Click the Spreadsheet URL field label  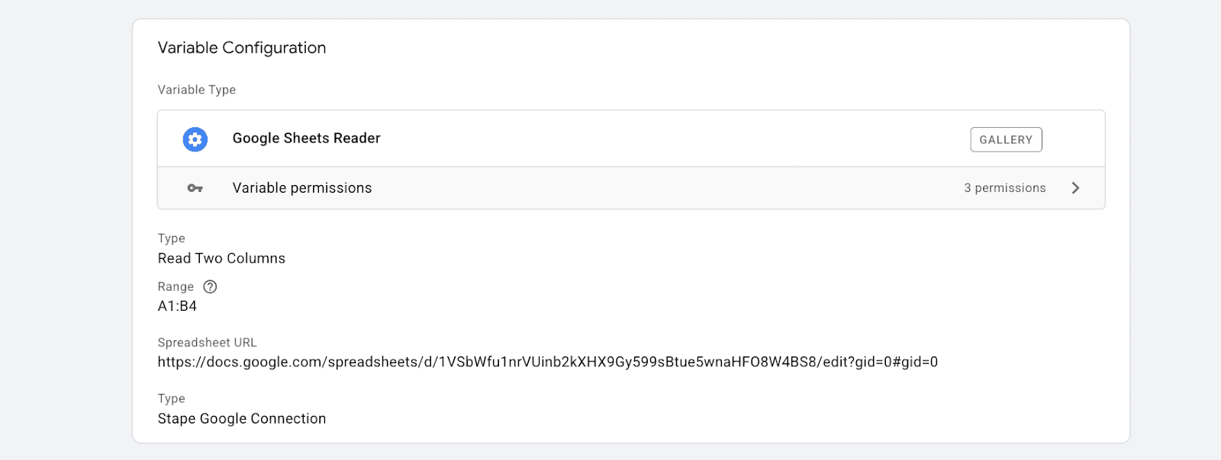[x=208, y=343]
